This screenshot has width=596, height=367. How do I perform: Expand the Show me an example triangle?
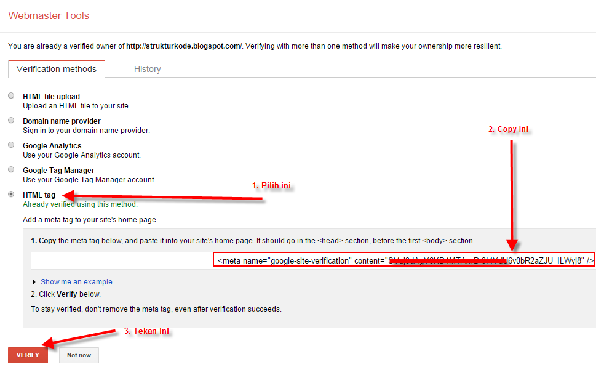(34, 282)
